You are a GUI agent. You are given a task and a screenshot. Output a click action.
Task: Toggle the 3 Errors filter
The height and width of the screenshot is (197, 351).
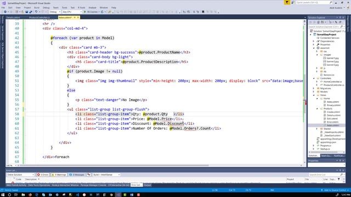click(x=43, y=175)
